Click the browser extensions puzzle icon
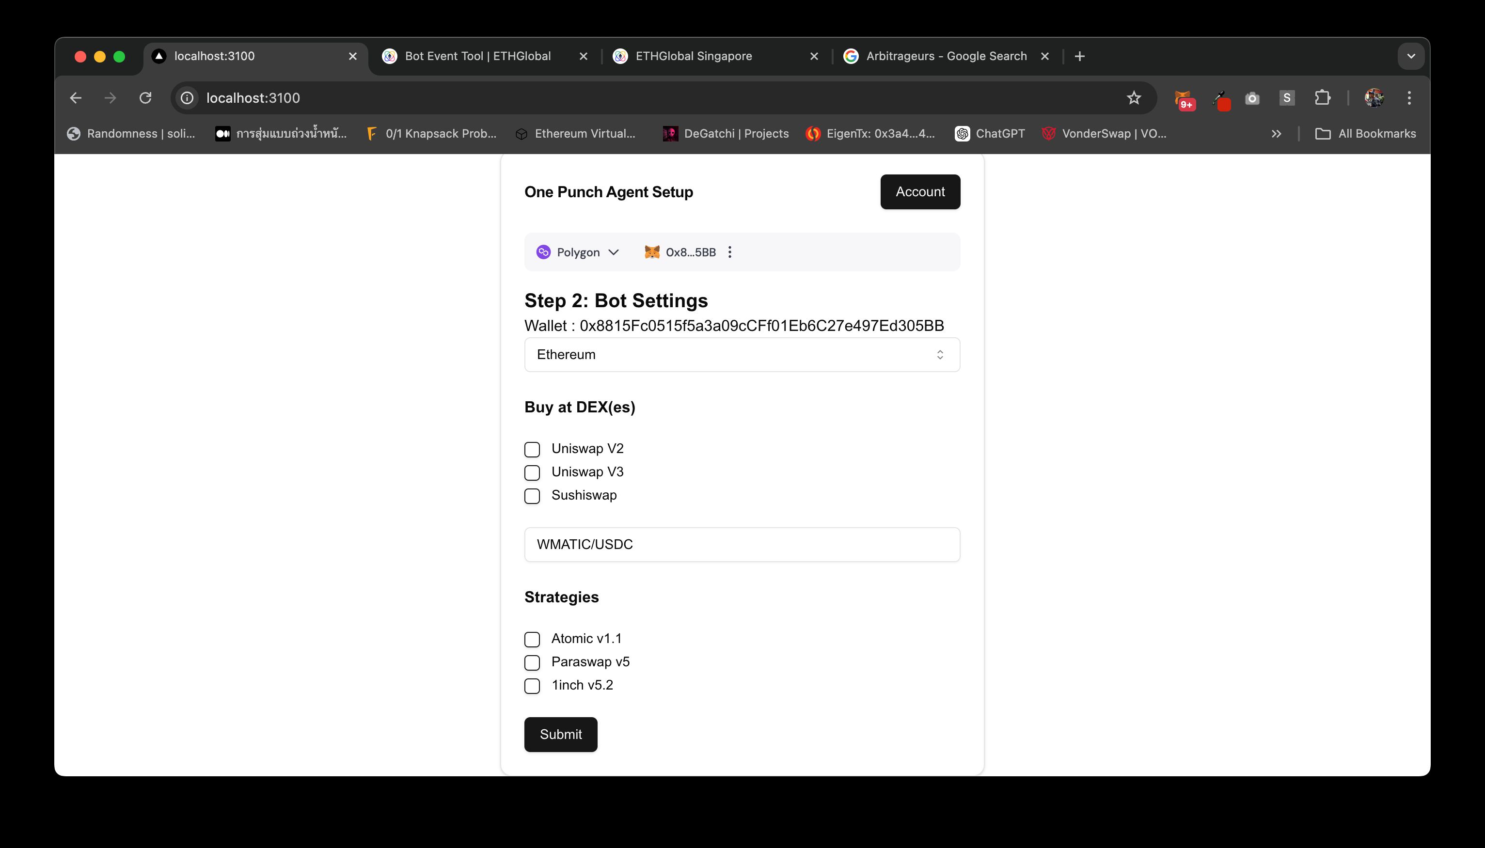 [1322, 98]
